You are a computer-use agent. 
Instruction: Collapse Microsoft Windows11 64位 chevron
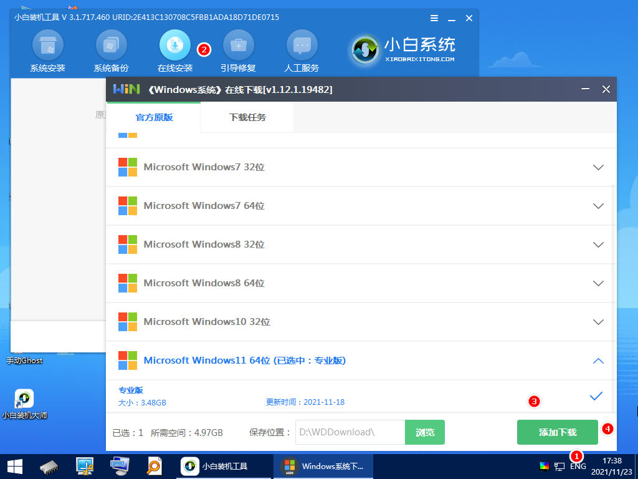(598, 361)
